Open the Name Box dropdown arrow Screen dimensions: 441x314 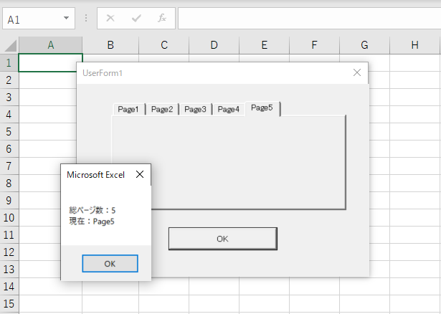point(67,19)
